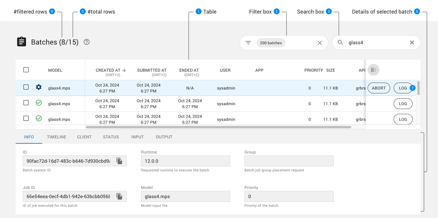Click the horizontal scrollbar below the table
The image size is (438, 218).
tap(218, 127)
